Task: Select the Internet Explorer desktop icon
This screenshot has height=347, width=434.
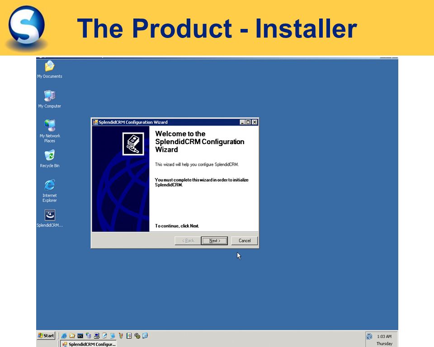Action: click(x=50, y=191)
